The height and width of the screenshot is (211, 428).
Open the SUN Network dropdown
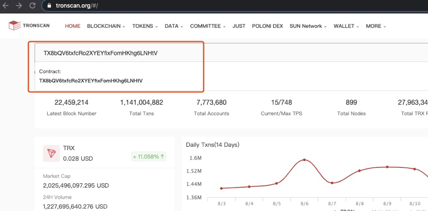click(x=308, y=26)
